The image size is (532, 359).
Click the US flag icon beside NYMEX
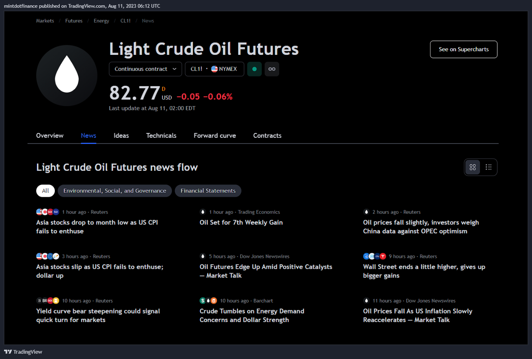point(214,69)
